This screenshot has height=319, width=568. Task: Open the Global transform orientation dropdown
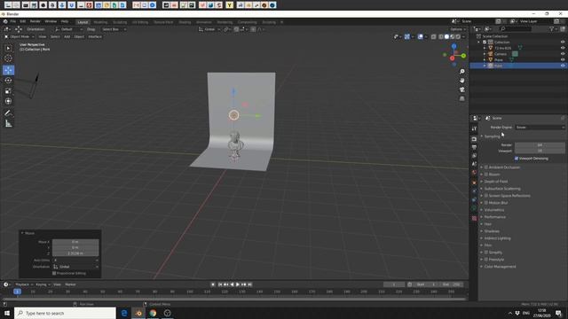pyautogui.click(x=209, y=29)
